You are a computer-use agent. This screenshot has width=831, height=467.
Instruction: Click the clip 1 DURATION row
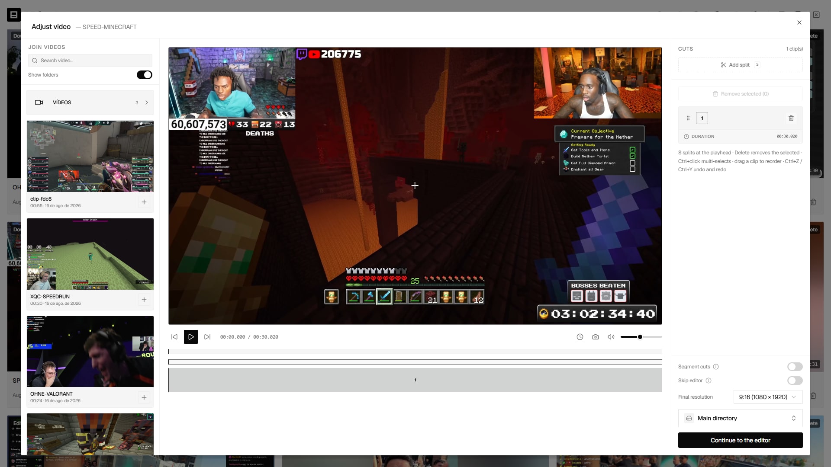coord(740,136)
